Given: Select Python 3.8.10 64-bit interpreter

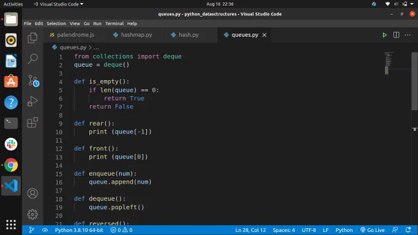Looking at the screenshot, I should (79, 230).
